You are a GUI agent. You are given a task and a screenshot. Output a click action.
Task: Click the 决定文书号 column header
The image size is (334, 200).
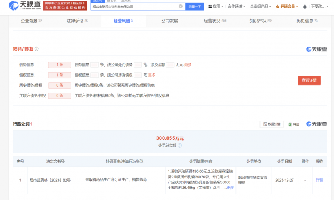point(55,161)
